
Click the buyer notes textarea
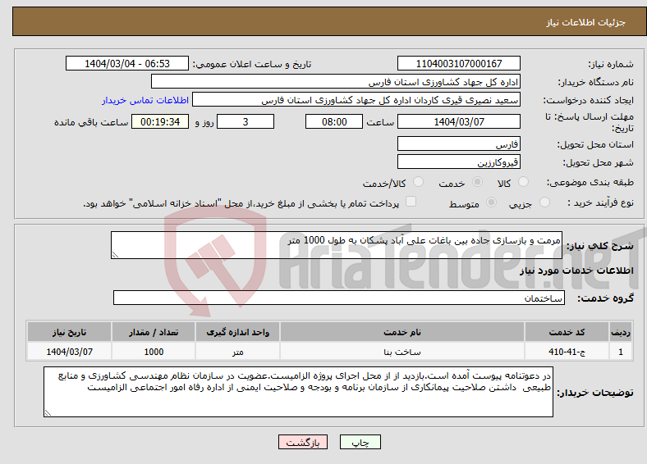(298, 392)
